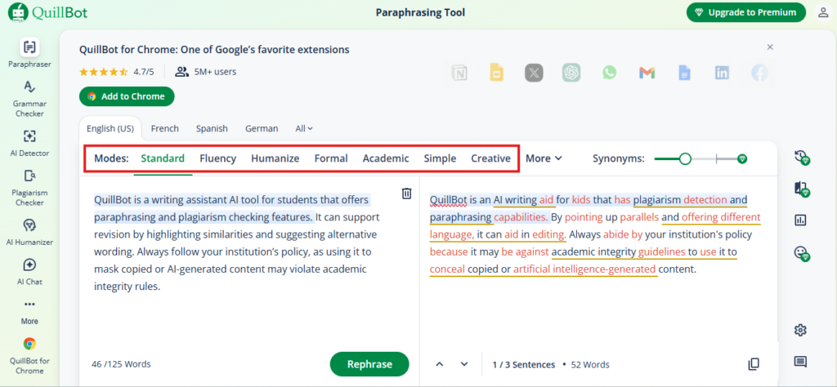
Task: Expand the More modes dropdown
Action: pos(544,158)
